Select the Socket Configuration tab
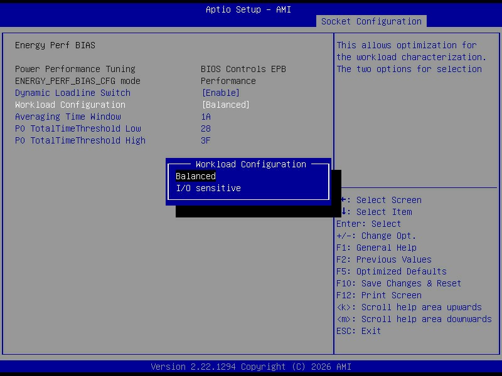Image resolution: width=502 pixels, height=376 pixels. [x=371, y=21]
